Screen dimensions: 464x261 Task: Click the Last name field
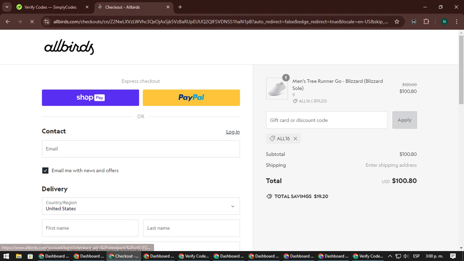[x=191, y=228]
